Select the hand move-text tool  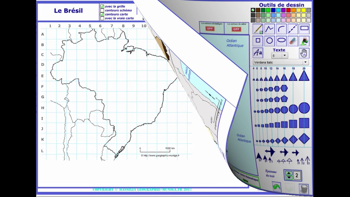tap(304, 53)
